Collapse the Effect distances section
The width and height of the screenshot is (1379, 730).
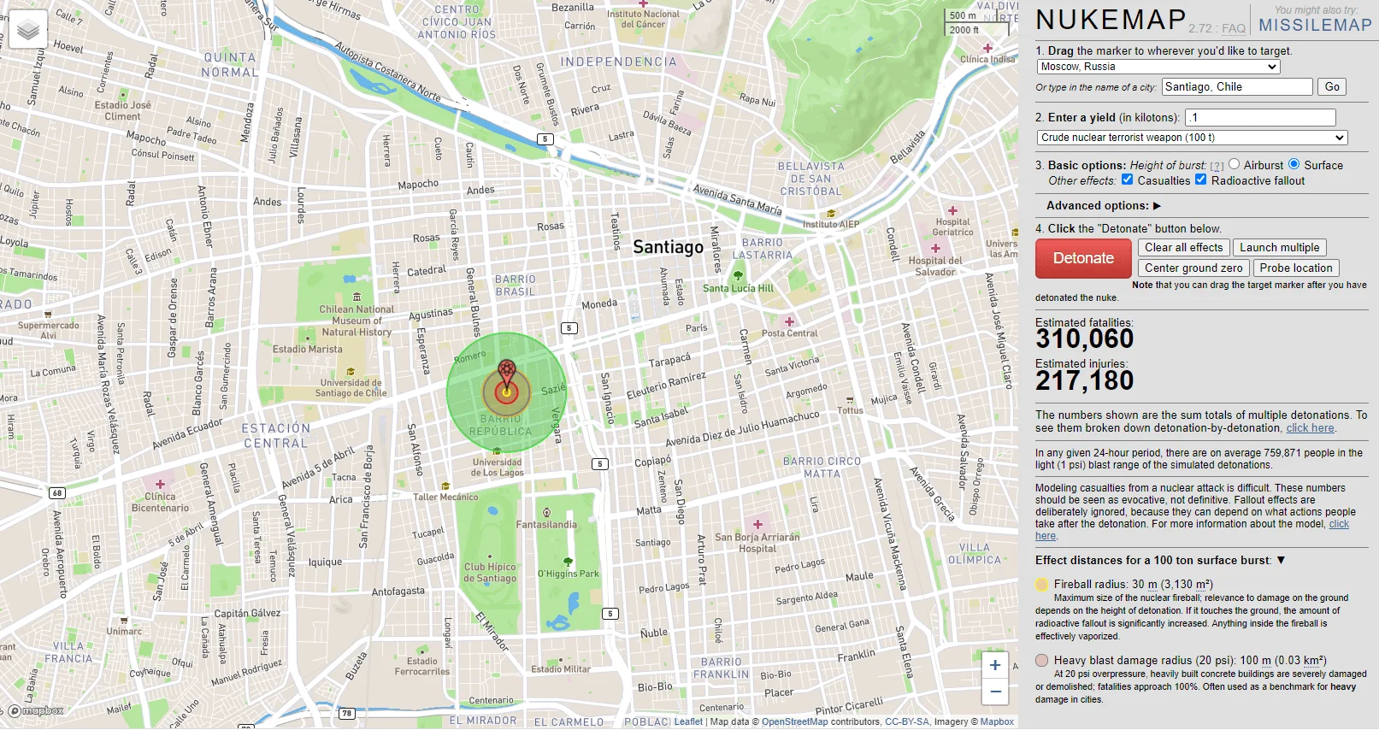pos(1160,561)
